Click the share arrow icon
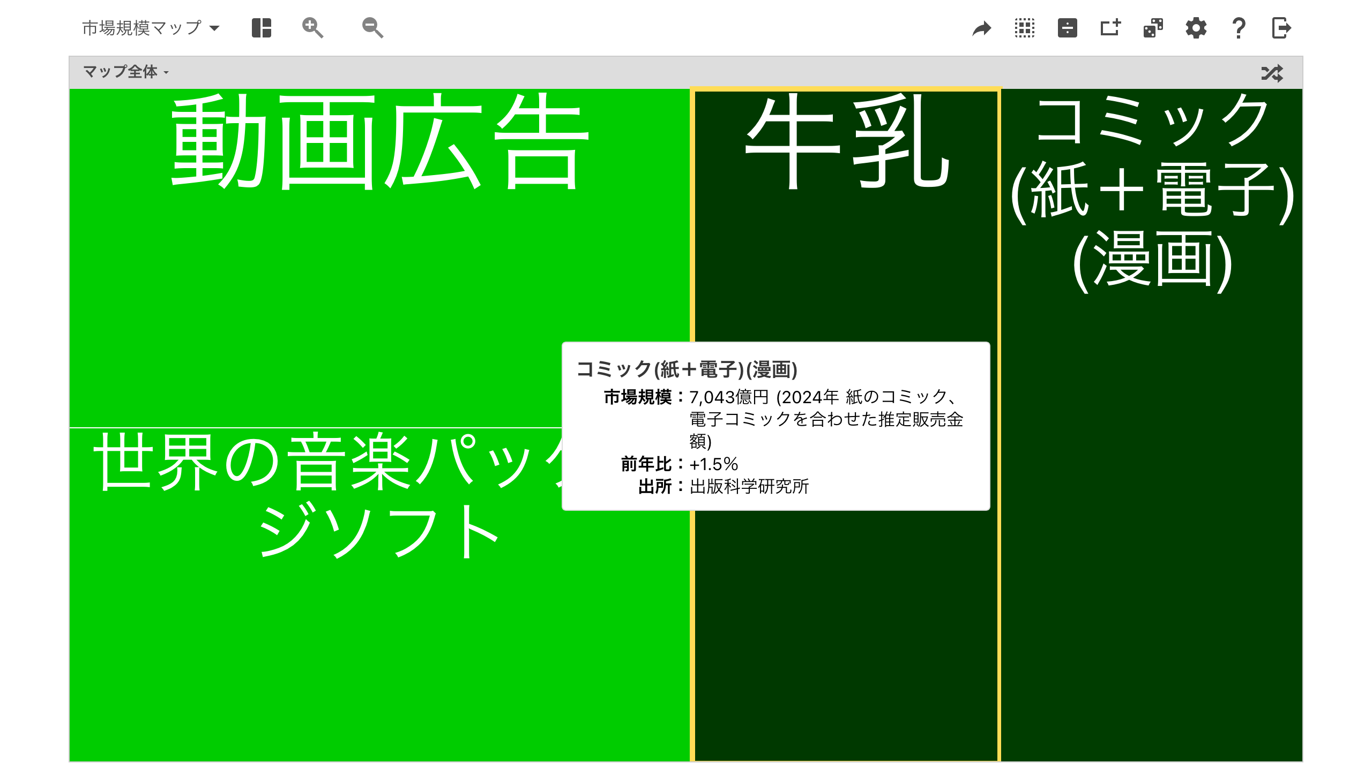The image size is (1372, 771). (x=982, y=28)
